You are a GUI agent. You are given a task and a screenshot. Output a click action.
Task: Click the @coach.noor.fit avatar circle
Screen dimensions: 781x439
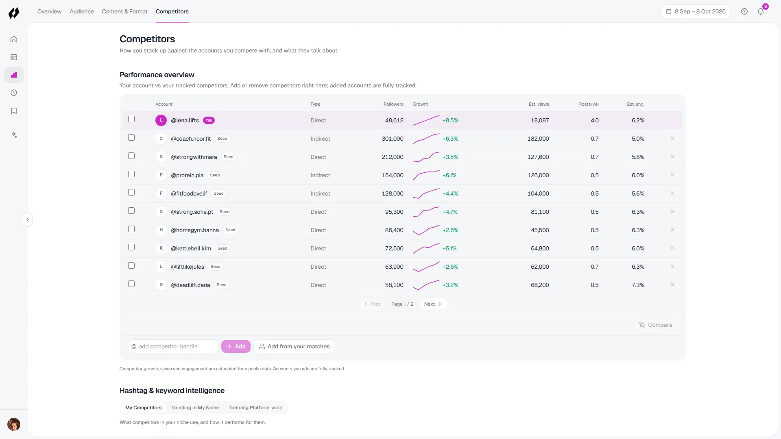pos(161,139)
